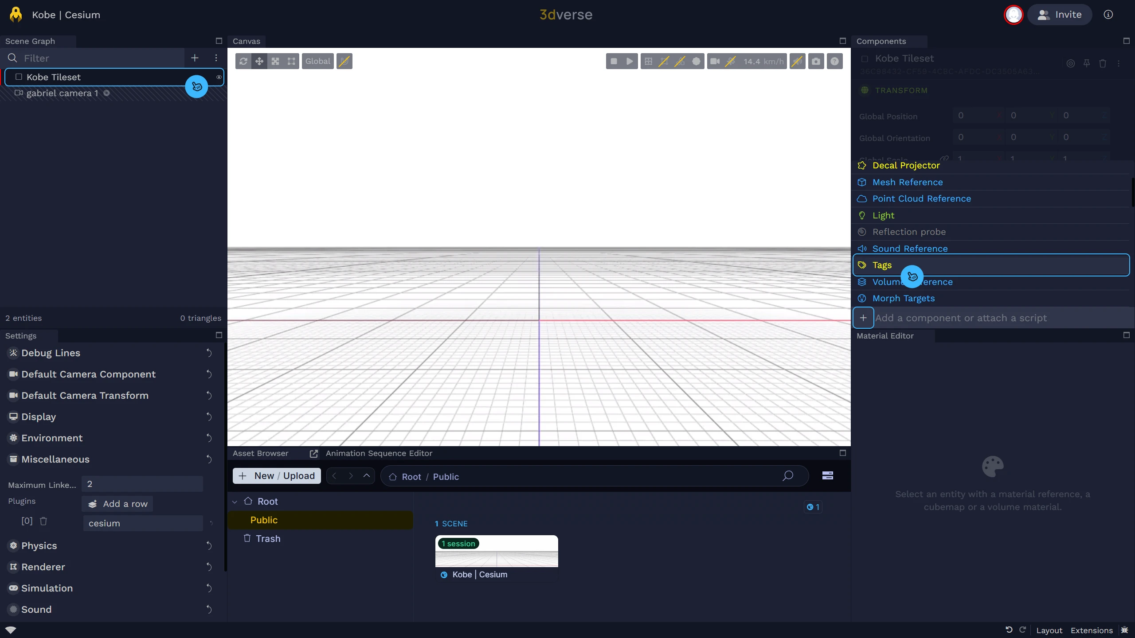This screenshot has width=1135, height=638.
Task: Select the translate move gizmo tool
Action: 259,61
